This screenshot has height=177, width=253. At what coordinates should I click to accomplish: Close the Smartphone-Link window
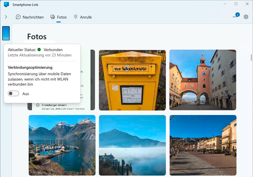(x=247, y=4)
